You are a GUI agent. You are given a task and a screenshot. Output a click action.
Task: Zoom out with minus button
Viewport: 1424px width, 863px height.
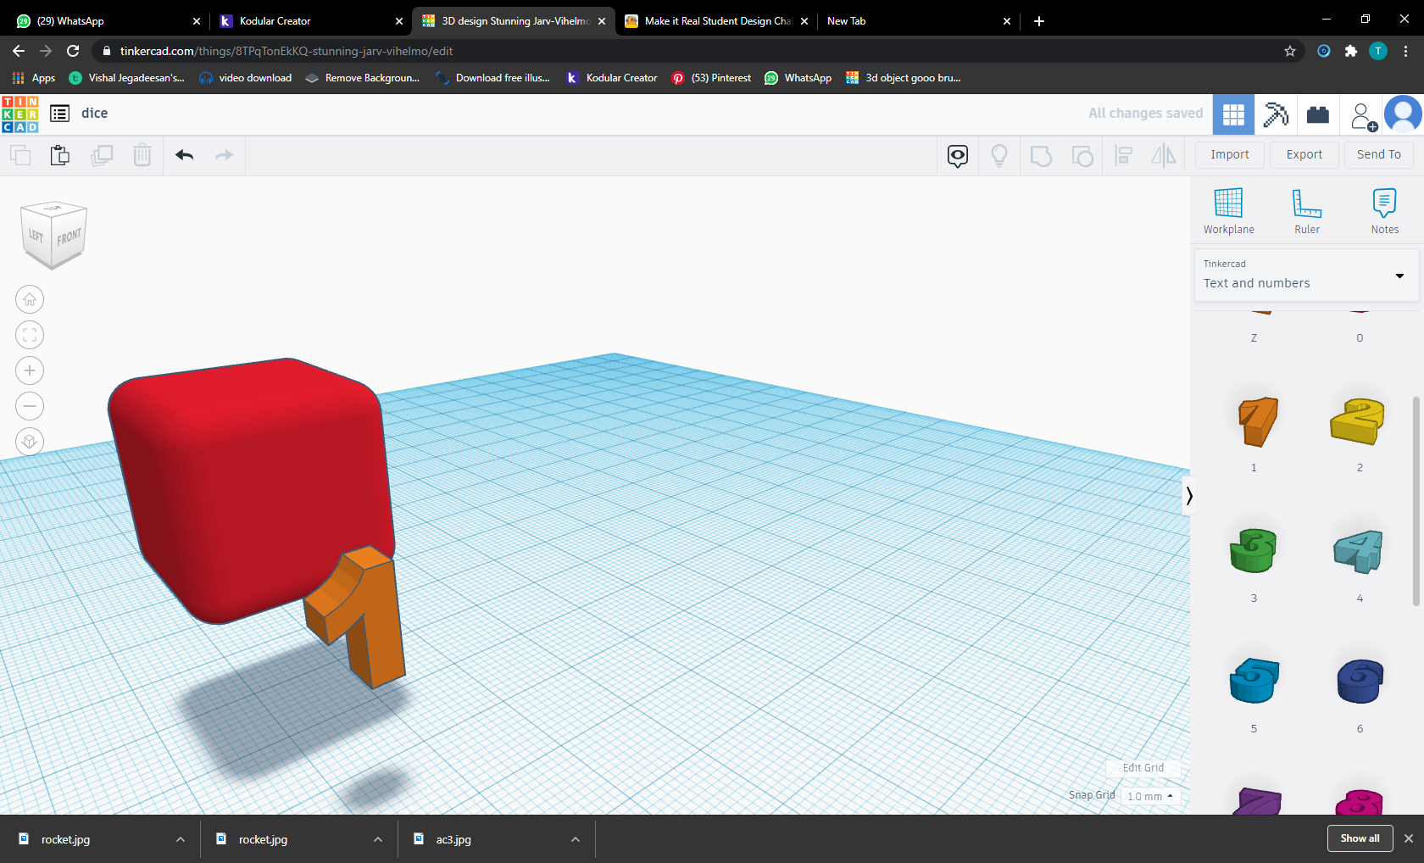click(30, 406)
